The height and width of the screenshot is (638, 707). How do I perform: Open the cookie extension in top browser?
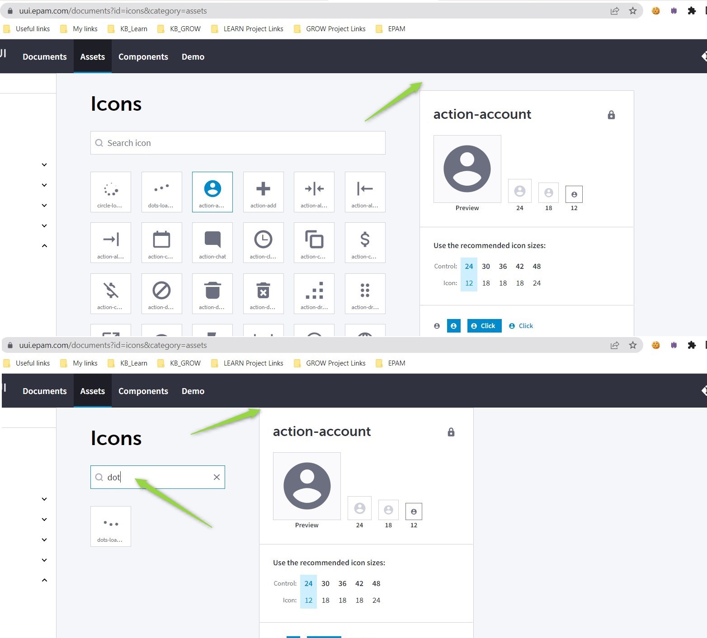[x=655, y=11]
